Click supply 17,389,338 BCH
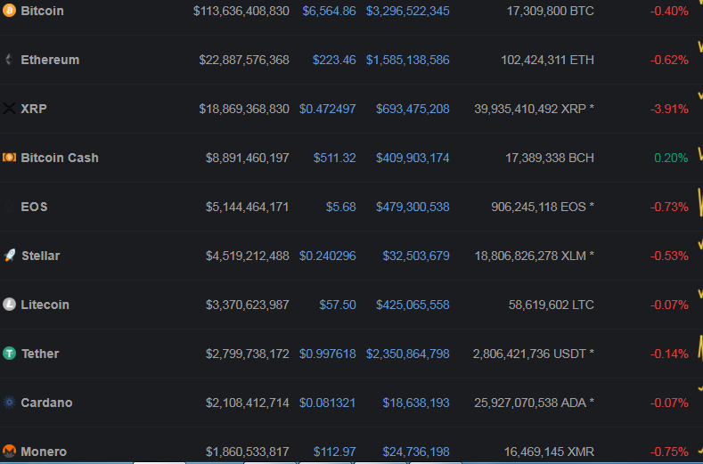The height and width of the screenshot is (464, 703). (550, 158)
